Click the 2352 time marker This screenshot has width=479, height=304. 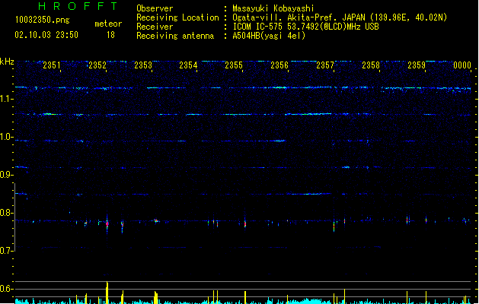97,65
